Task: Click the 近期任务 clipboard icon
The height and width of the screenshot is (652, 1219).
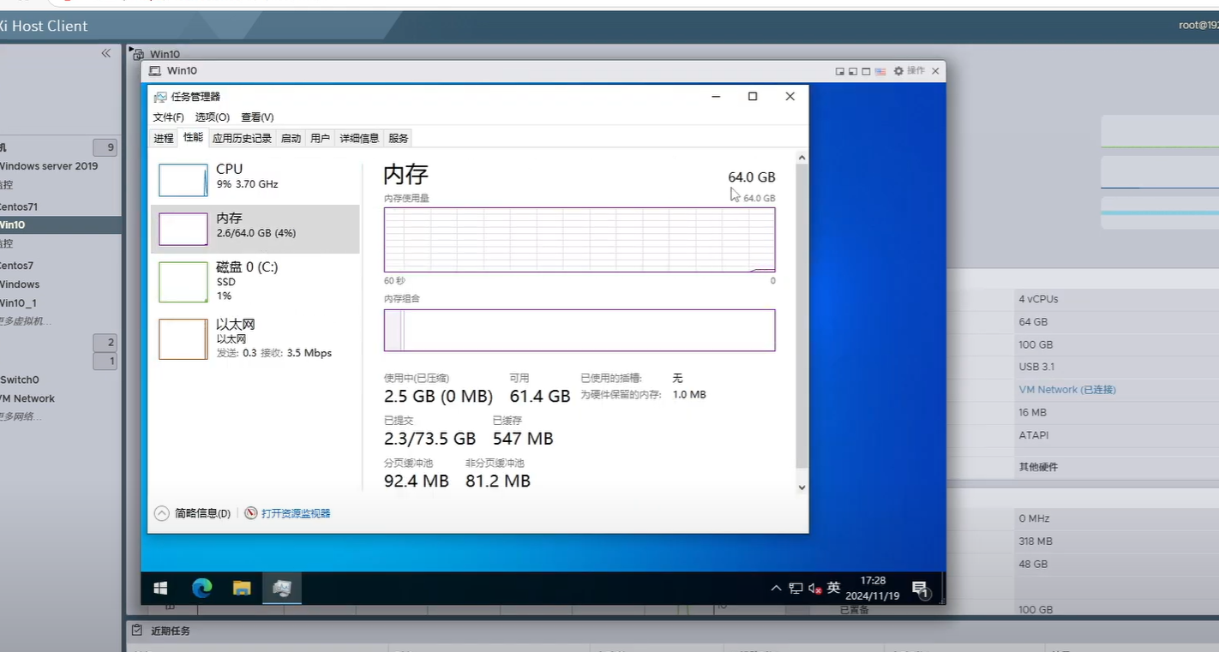Action: 137,631
